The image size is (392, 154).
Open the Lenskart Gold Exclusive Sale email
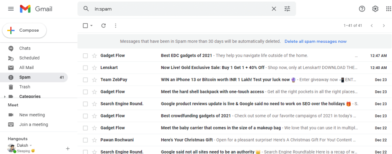(235, 68)
